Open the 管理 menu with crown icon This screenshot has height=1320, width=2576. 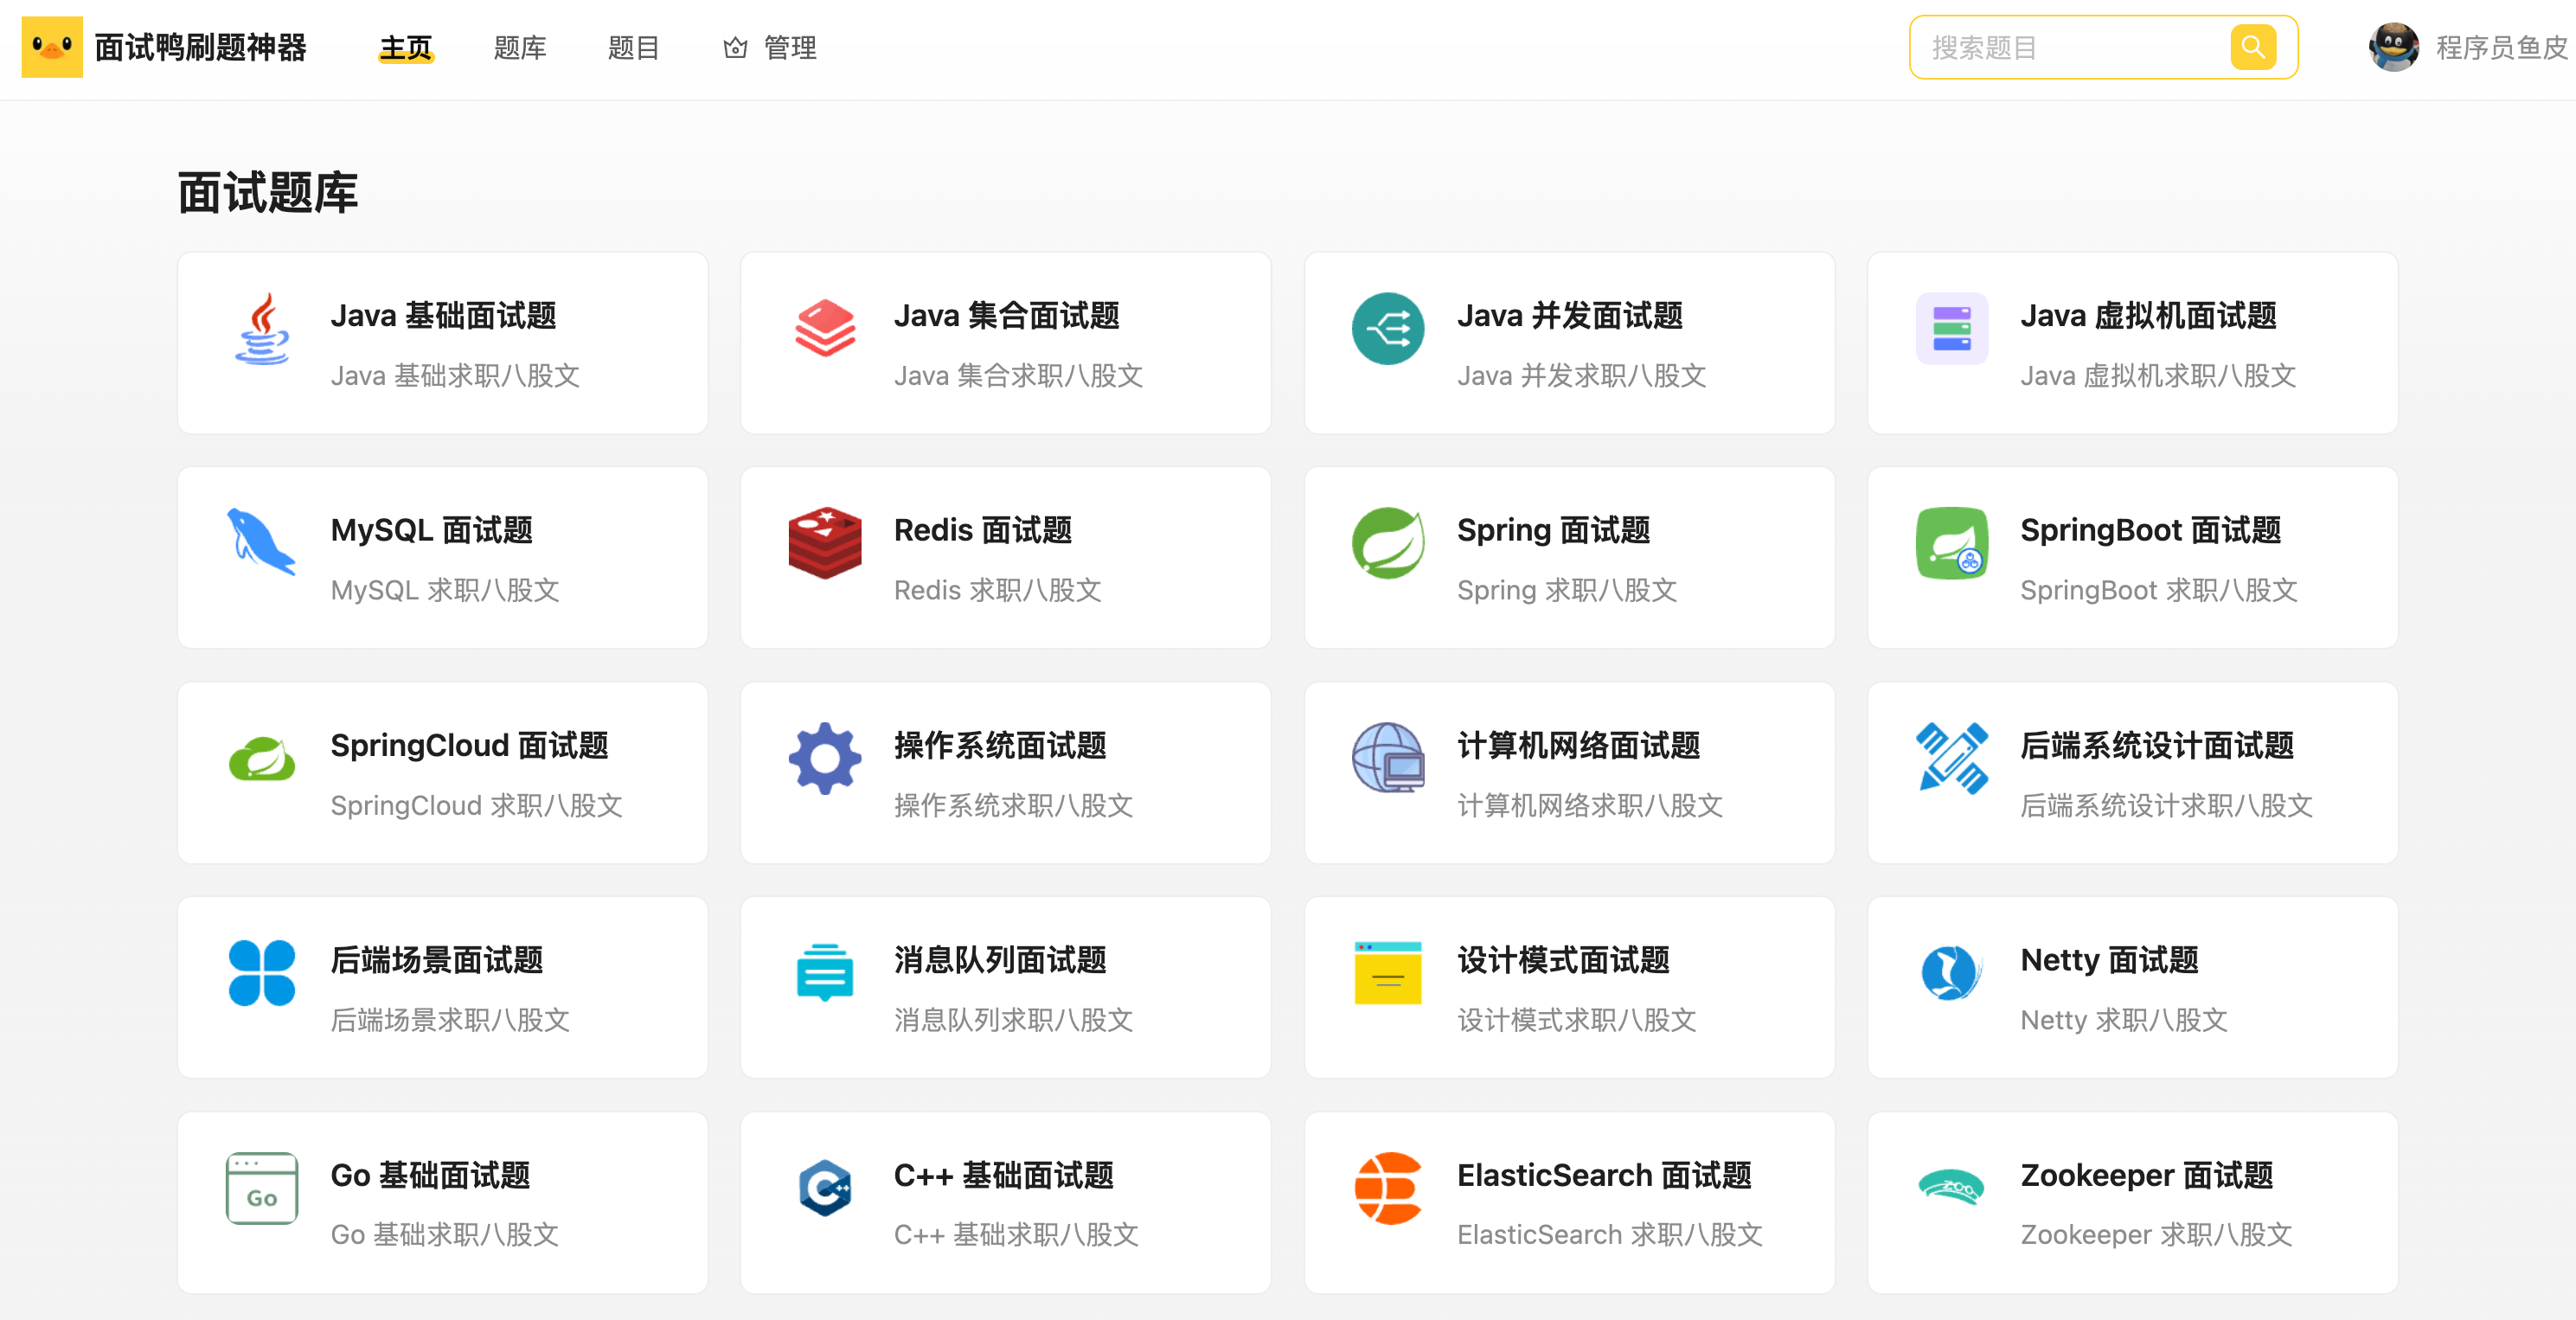770,48
